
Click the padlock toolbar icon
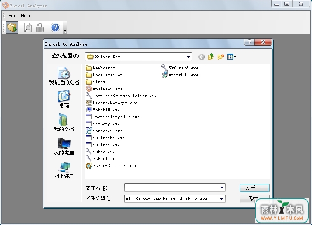coord(40,28)
